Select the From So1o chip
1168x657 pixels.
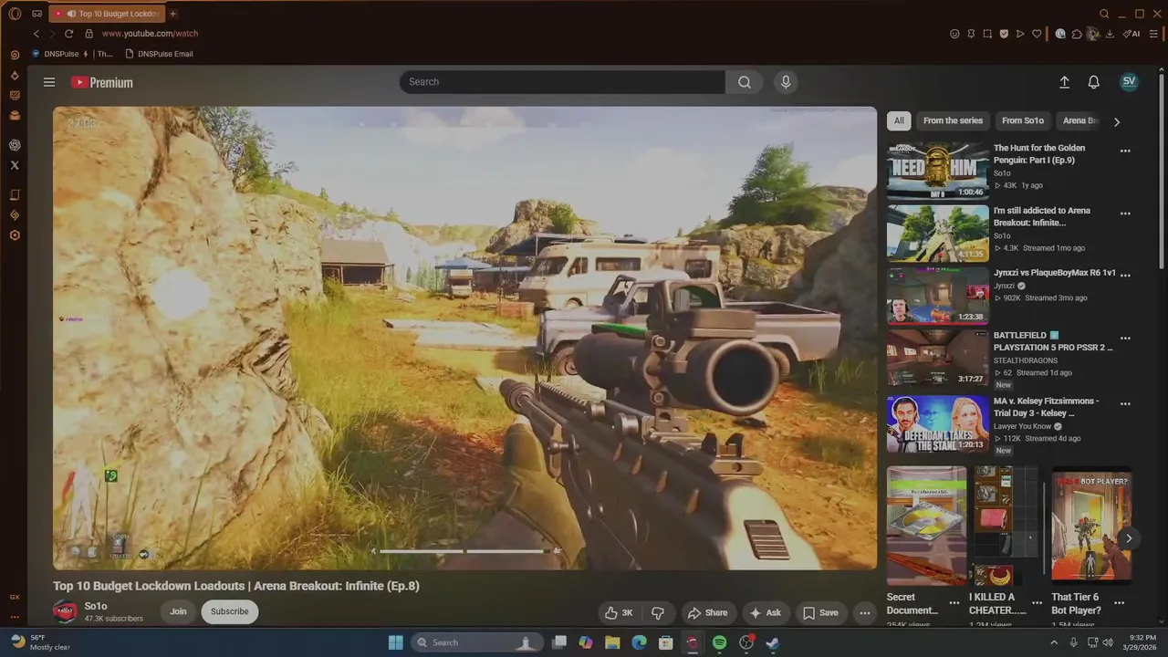coord(1022,120)
